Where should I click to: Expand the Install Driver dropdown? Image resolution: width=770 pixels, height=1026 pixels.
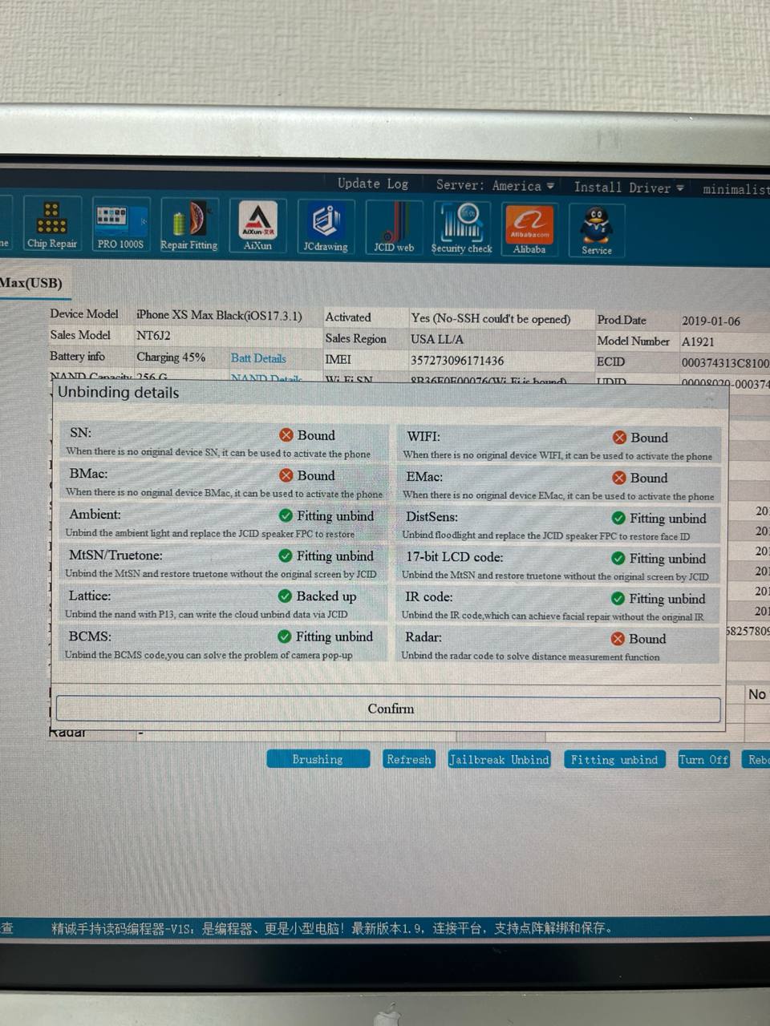(x=629, y=188)
